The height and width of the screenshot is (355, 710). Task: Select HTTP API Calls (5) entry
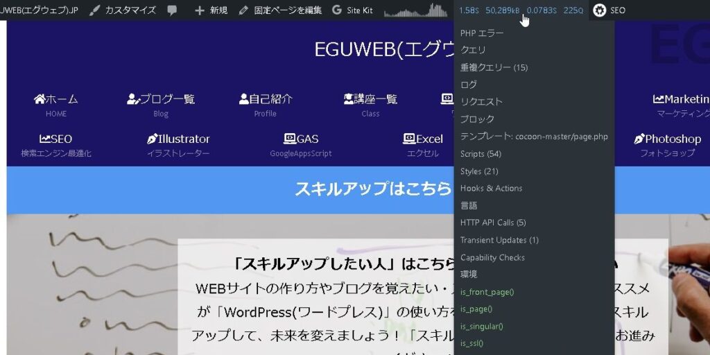point(493,223)
